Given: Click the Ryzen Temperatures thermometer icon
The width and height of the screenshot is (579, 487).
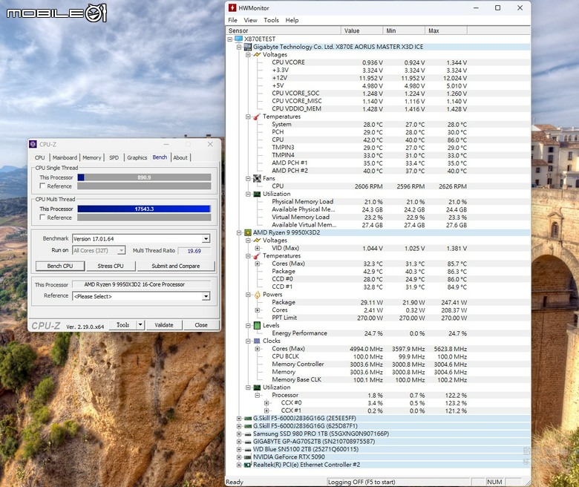Looking at the screenshot, I should [257, 256].
